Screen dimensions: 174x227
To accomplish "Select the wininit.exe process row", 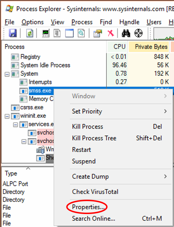I will [33, 116].
